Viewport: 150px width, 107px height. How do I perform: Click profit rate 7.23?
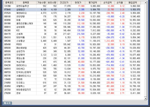point(122,76)
